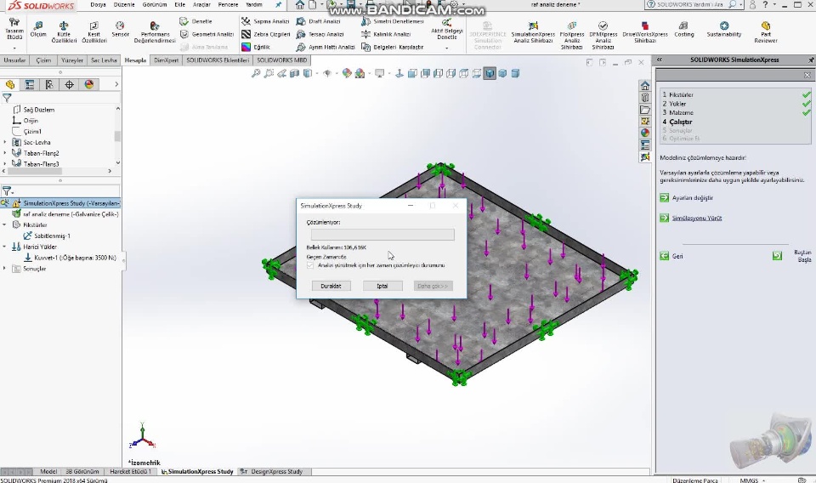
Task: Open the DimXpertManager tab icon
Action: [69, 84]
